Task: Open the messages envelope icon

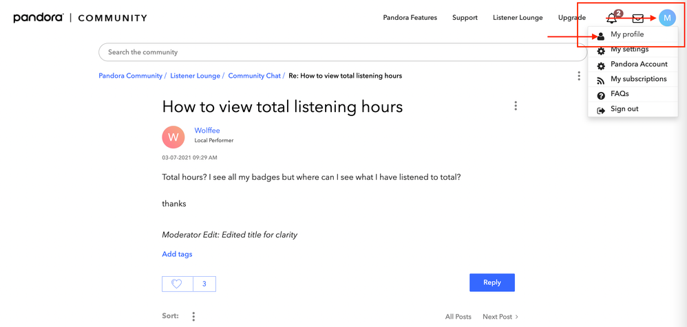Action: pyautogui.click(x=638, y=18)
